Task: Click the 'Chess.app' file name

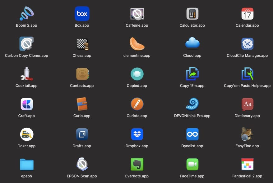Action: (x=82, y=56)
